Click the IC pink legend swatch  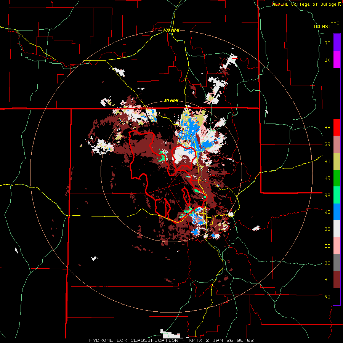[x=337, y=246]
